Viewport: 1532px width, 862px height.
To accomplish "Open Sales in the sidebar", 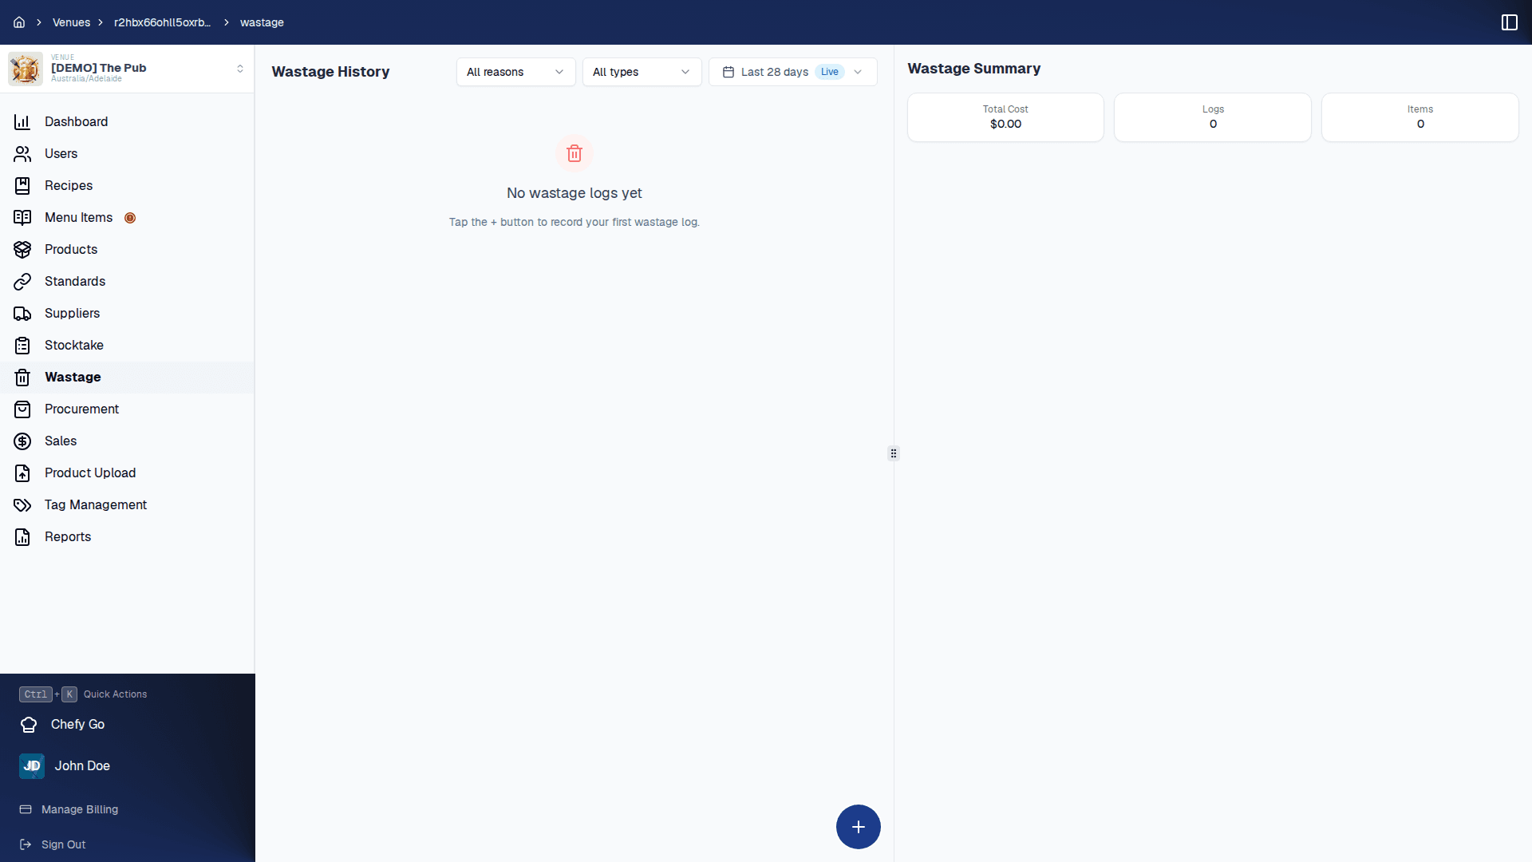I will tap(128, 441).
